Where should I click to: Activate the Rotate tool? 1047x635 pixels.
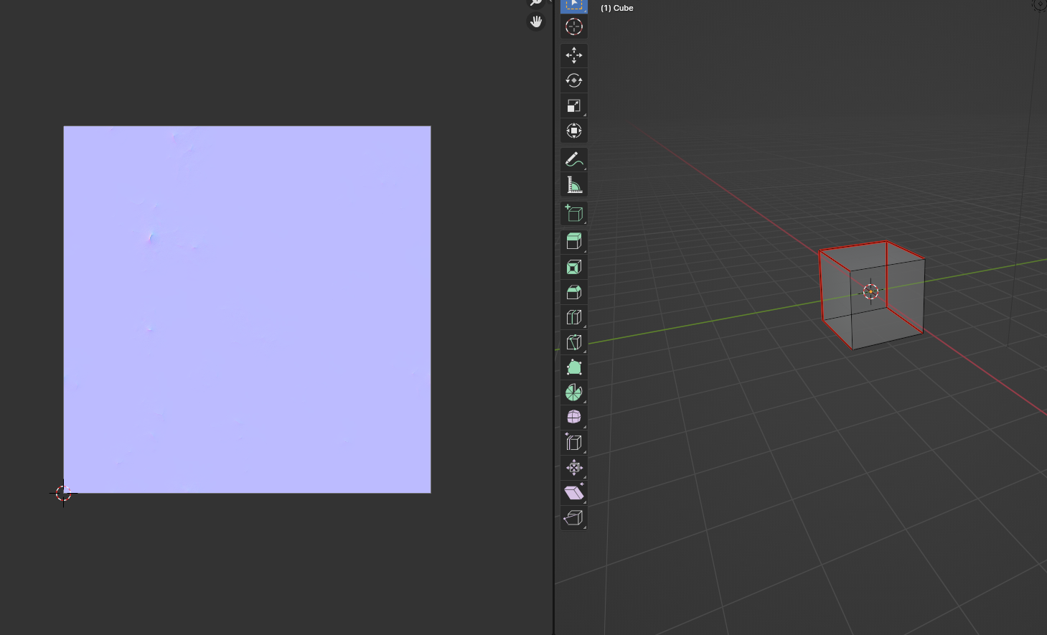coord(573,80)
